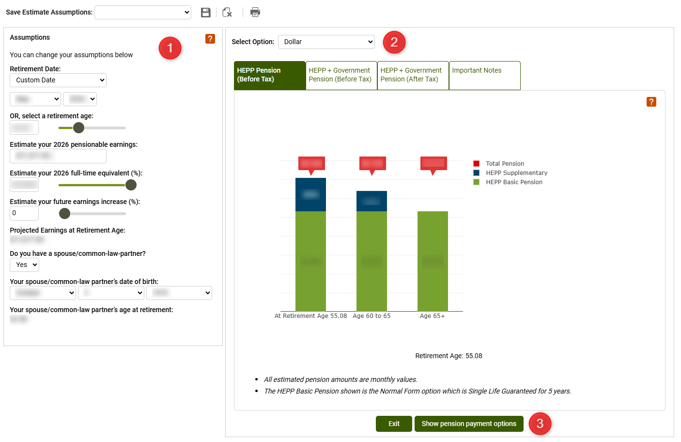Click the retirement age slider handle
The height and width of the screenshot is (442, 681).
(78, 128)
